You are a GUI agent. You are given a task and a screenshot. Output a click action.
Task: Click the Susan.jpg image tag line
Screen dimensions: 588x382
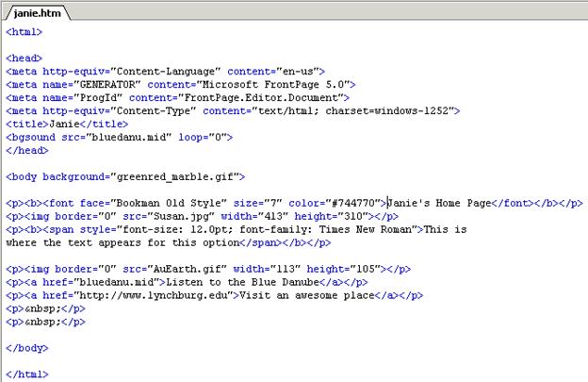[202, 217]
